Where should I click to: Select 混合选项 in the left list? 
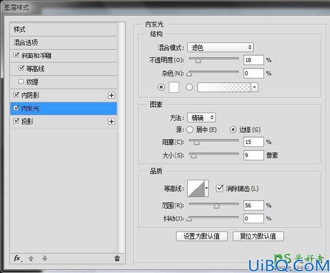[63, 43]
